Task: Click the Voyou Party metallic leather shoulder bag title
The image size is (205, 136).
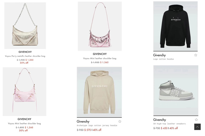Action: click(x=25, y=56)
